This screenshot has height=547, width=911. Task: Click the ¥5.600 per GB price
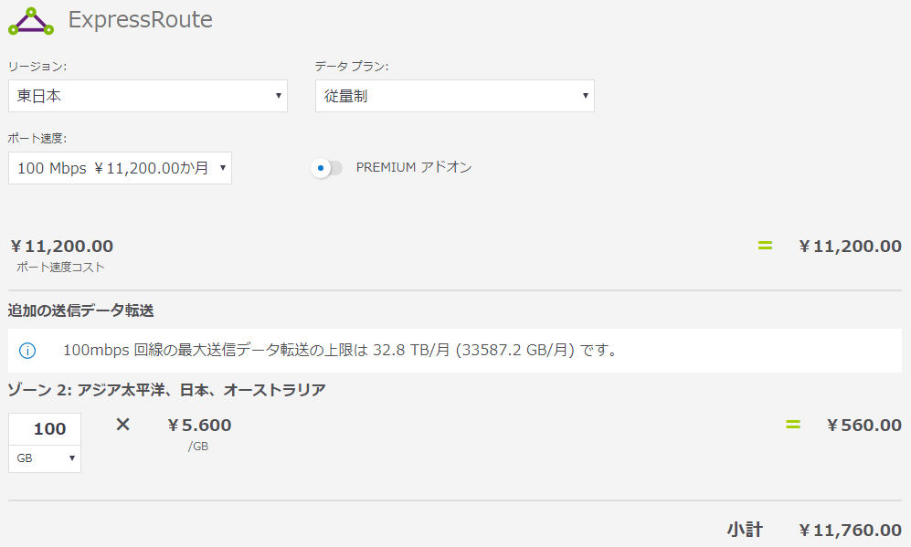[x=200, y=426]
